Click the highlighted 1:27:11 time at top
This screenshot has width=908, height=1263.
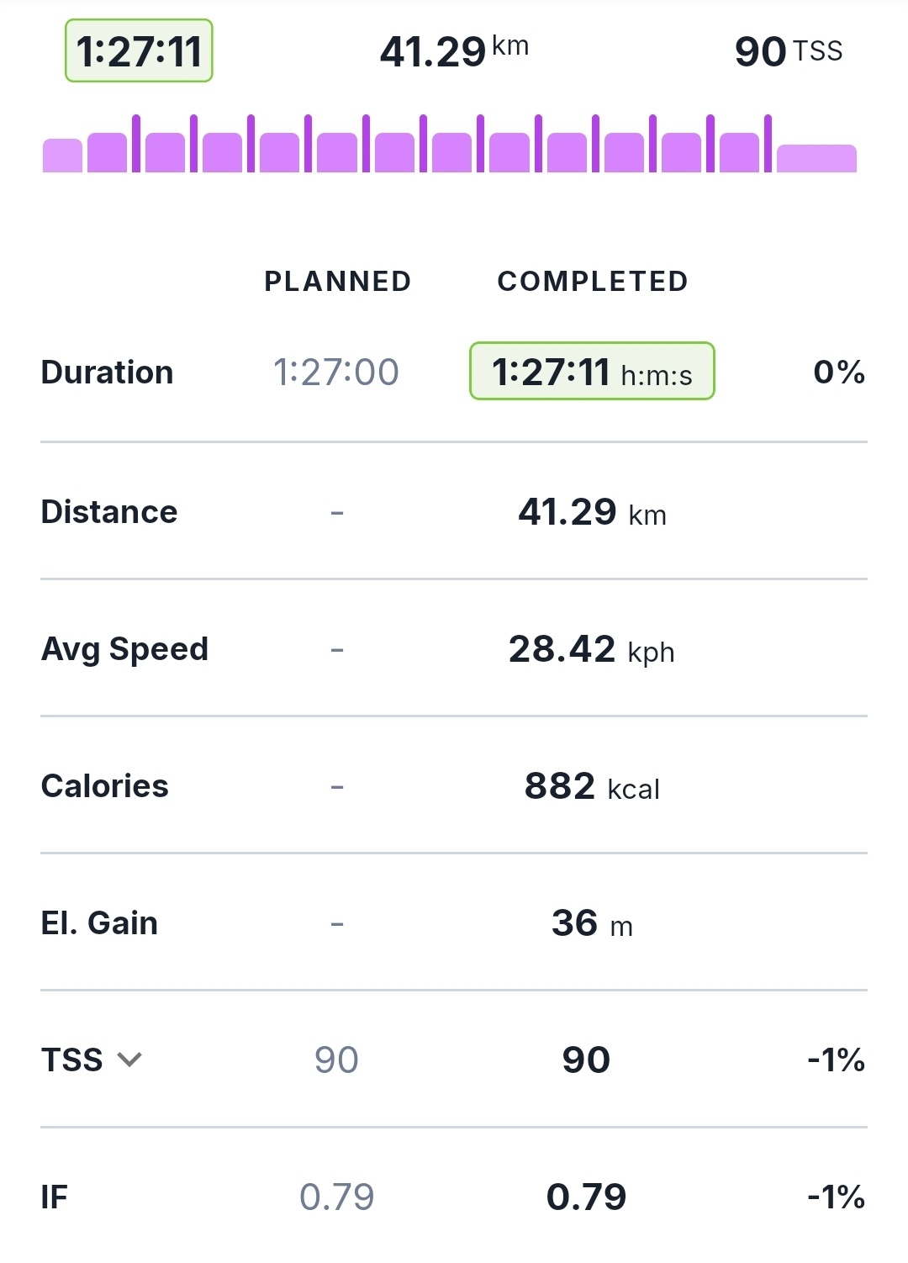pos(139,51)
